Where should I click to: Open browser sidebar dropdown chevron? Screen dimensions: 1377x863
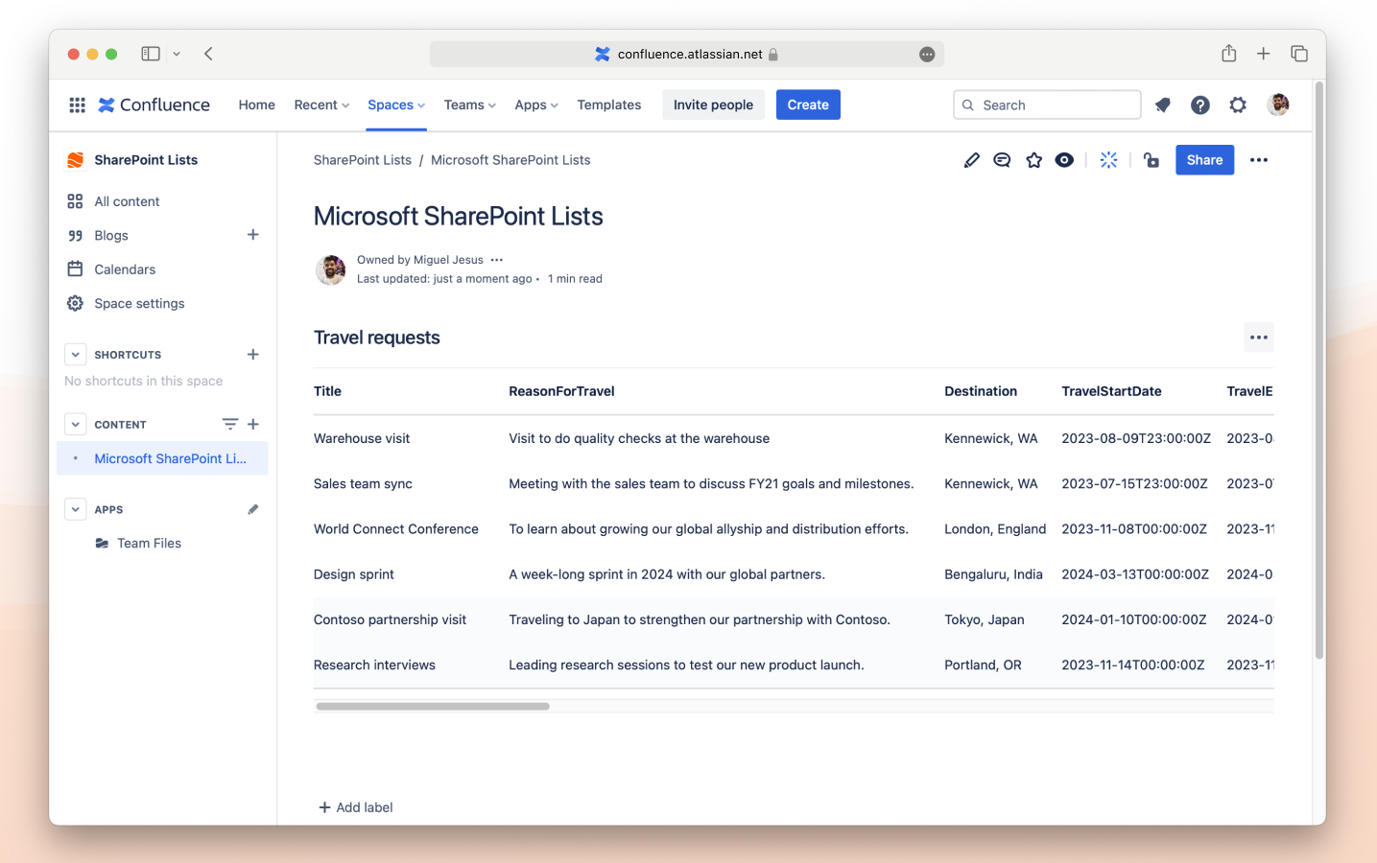coord(177,55)
